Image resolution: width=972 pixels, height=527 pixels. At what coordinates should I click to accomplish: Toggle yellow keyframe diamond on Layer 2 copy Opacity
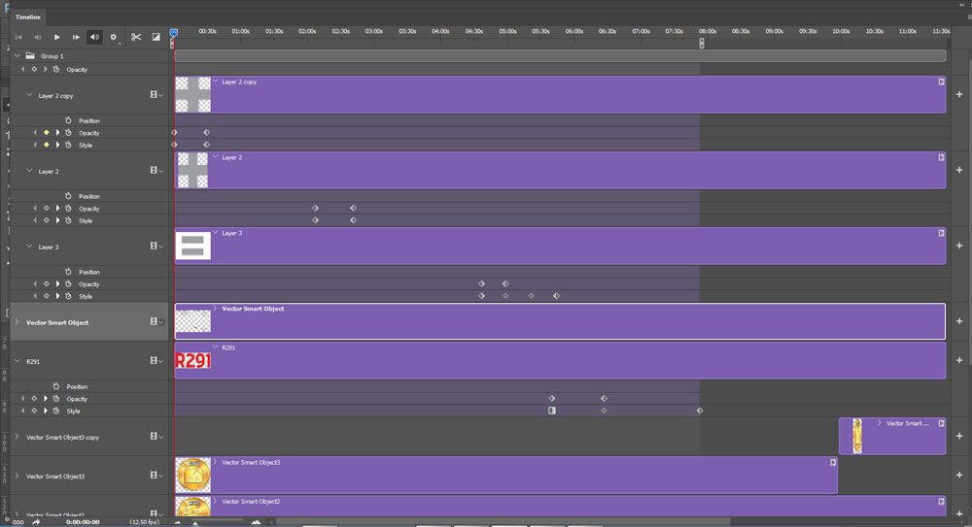(47, 133)
